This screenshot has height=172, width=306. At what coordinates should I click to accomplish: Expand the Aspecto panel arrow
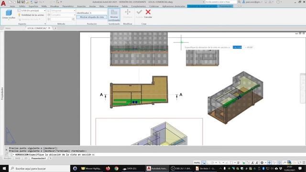pos(45,24)
